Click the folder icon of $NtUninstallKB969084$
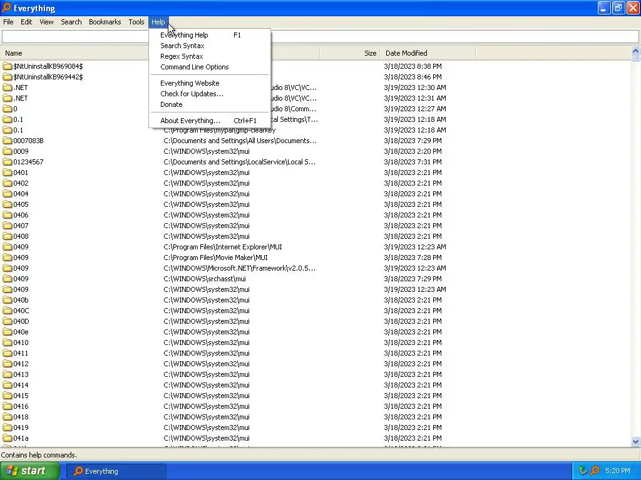The height and width of the screenshot is (480, 641). (8, 66)
